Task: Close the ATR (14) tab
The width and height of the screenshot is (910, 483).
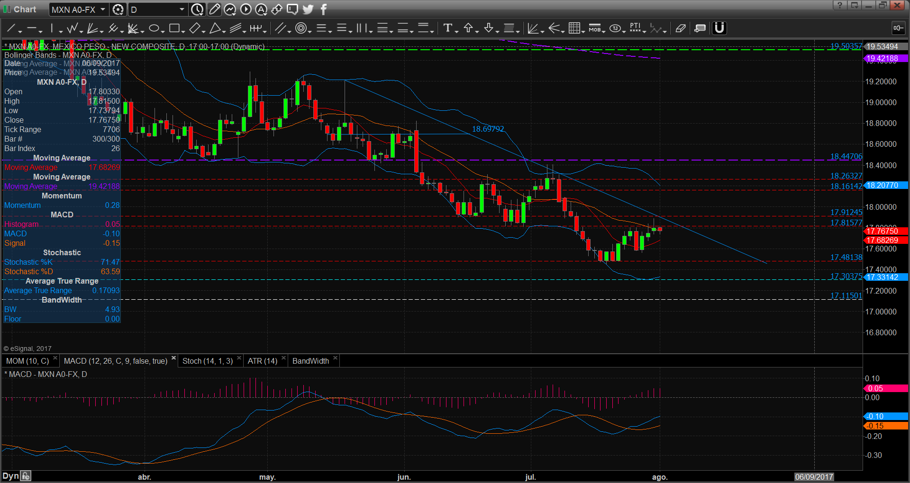Action: pyautogui.click(x=283, y=358)
